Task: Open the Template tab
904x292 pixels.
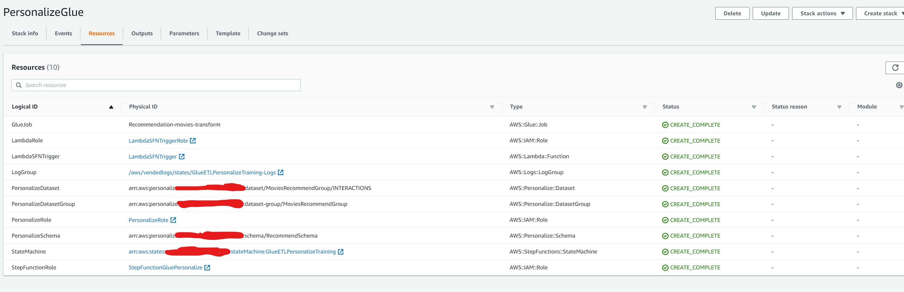Action: (228, 33)
